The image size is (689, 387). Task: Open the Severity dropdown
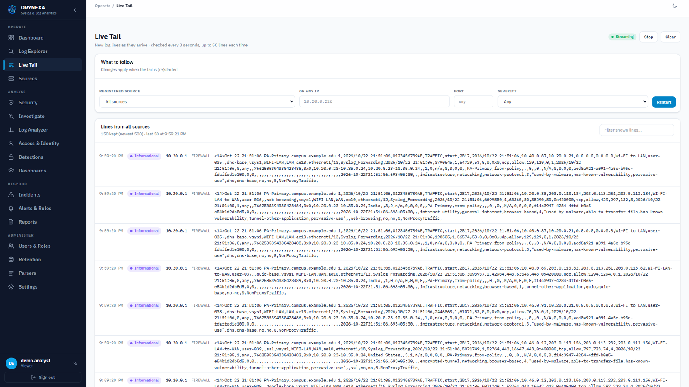[x=573, y=102]
